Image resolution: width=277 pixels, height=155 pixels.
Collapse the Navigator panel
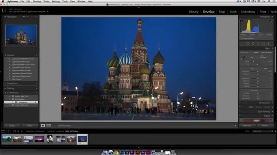point(5,17)
